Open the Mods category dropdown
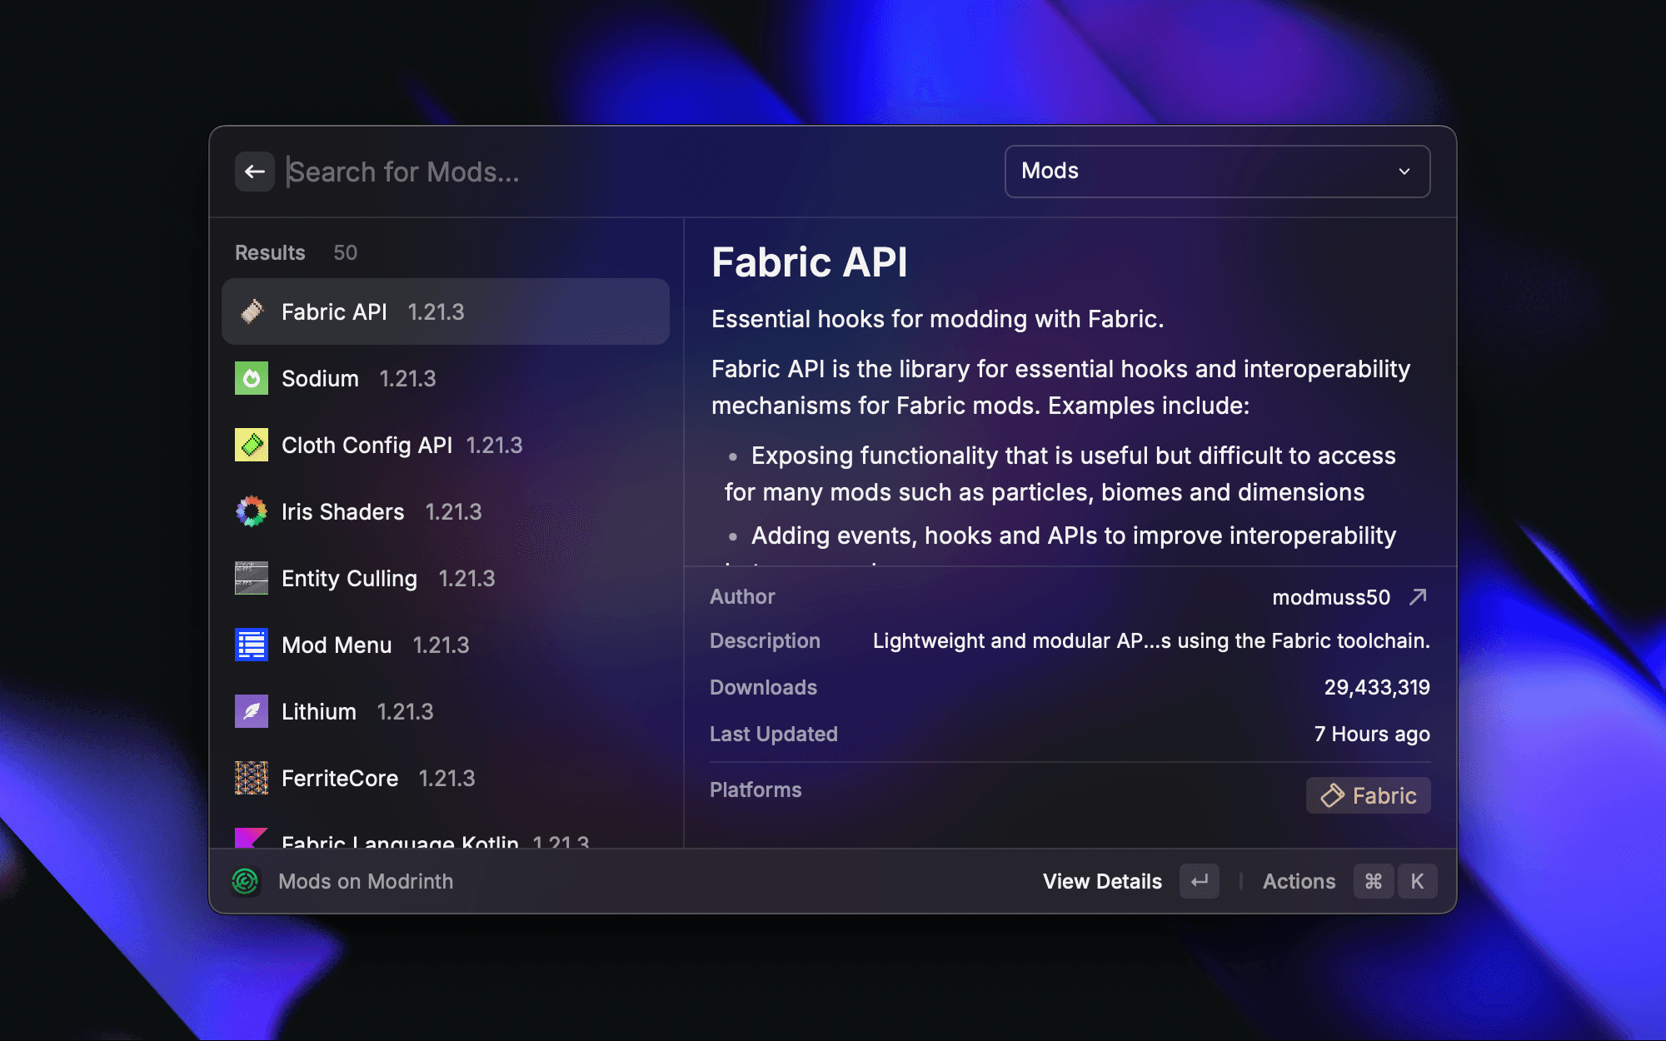Image resolution: width=1666 pixels, height=1041 pixels. (x=1216, y=172)
